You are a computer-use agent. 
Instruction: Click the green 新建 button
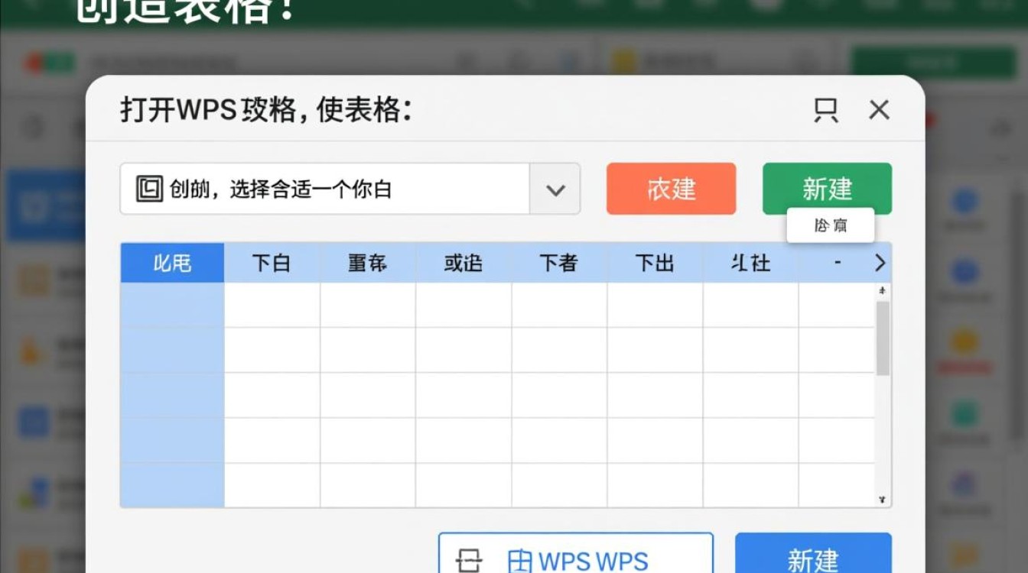pyautogui.click(x=827, y=189)
